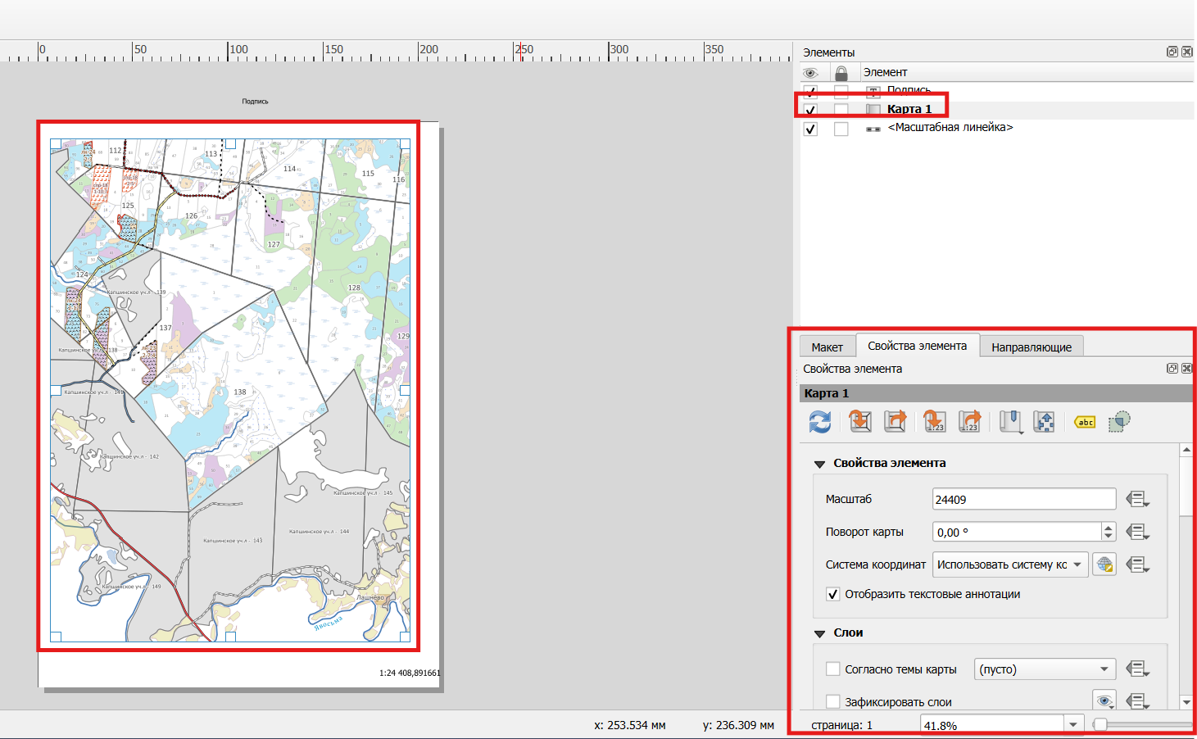Click the refresh map preview icon
This screenshot has height=739, width=1197.
[x=820, y=422]
